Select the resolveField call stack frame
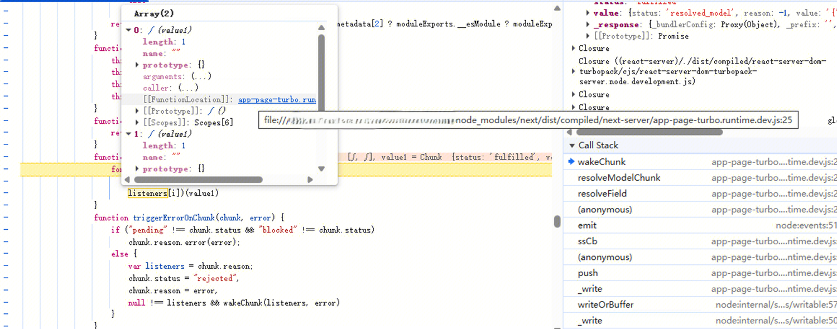837x329 pixels. [602, 193]
